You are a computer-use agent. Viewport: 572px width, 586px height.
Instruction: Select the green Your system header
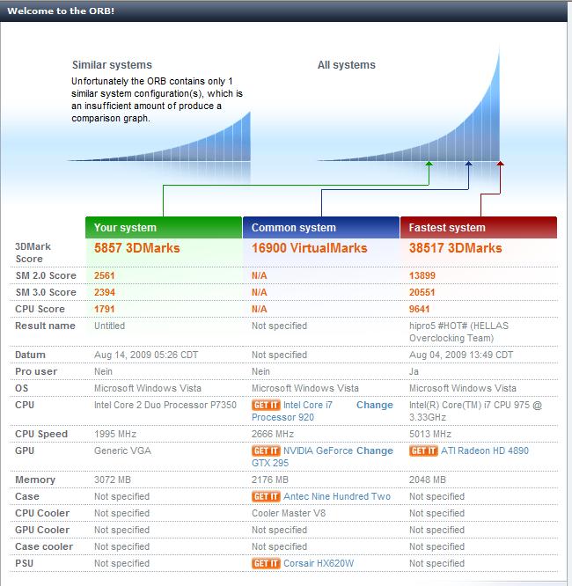pyautogui.click(x=164, y=228)
